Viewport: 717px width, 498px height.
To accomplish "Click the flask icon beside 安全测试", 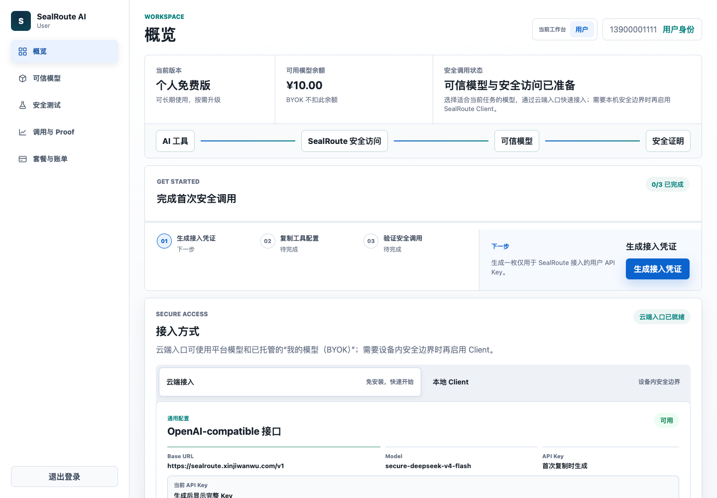I will click(x=22, y=105).
